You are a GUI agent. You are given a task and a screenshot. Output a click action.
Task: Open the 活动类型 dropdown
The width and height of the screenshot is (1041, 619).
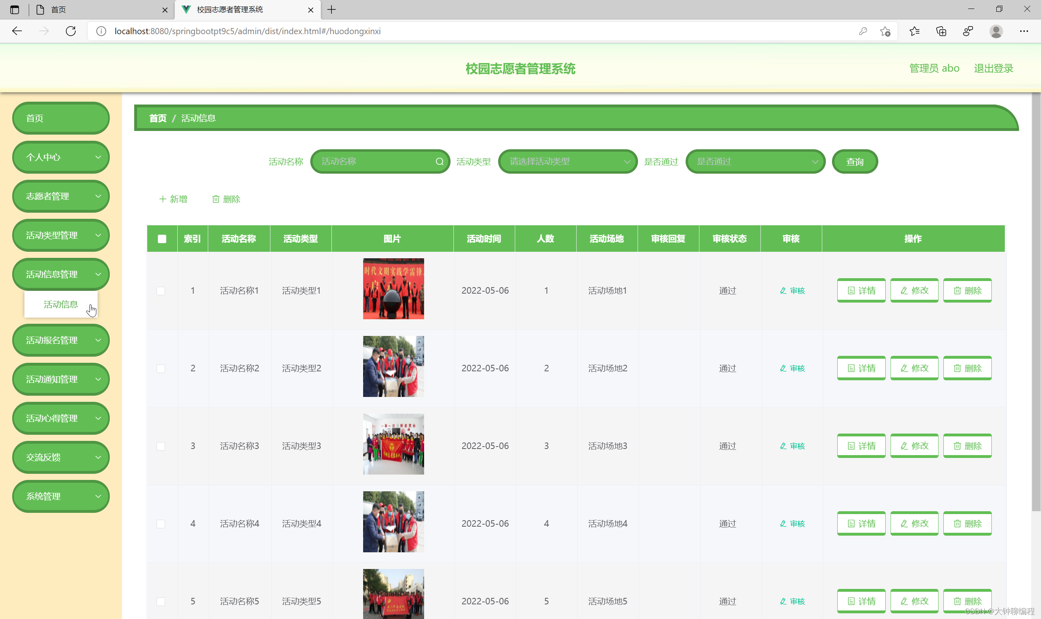pos(567,161)
